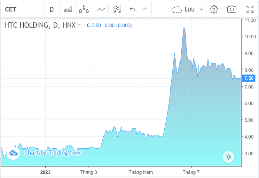This screenshot has width=259, height=178.
Task: Undo the last chart action
Action: click(x=132, y=9)
